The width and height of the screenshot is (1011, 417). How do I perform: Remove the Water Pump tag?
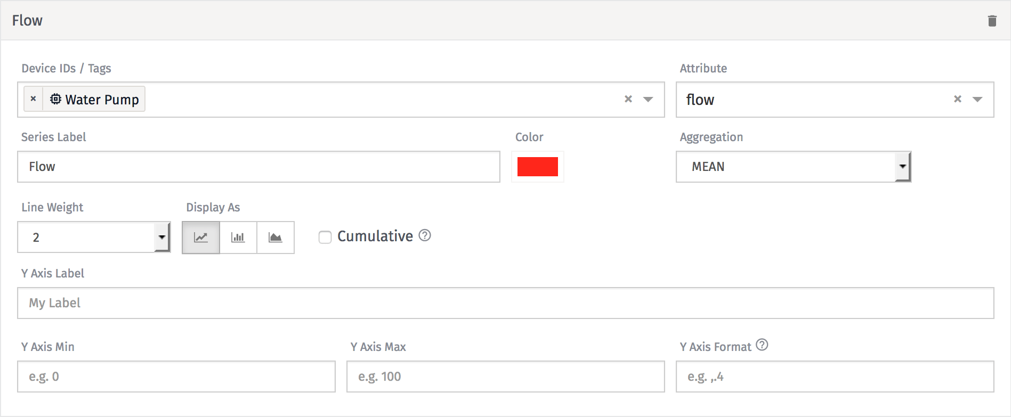(x=33, y=99)
